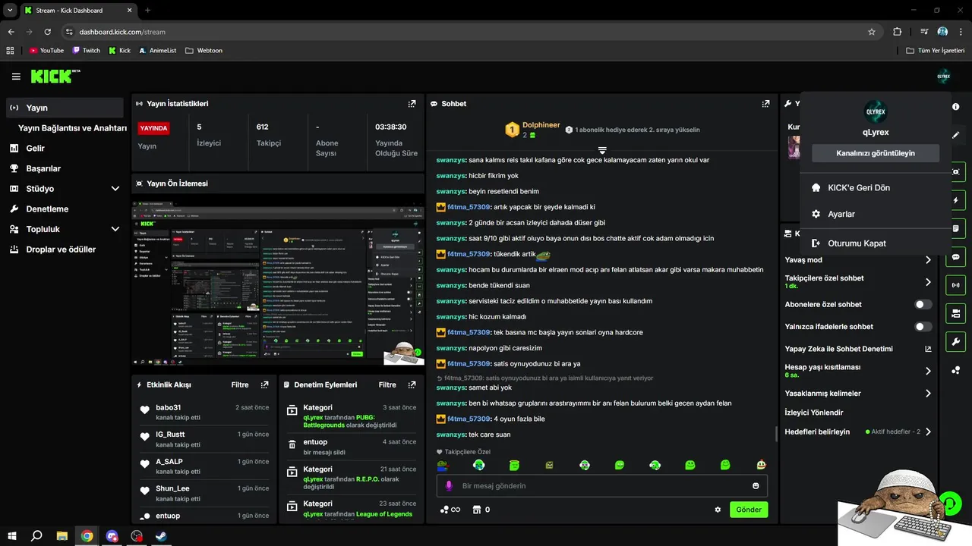The width and height of the screenshot is (972, 546).
Task: Pop out the Etkinlik Akışı panel
Action: click(264, 384)
